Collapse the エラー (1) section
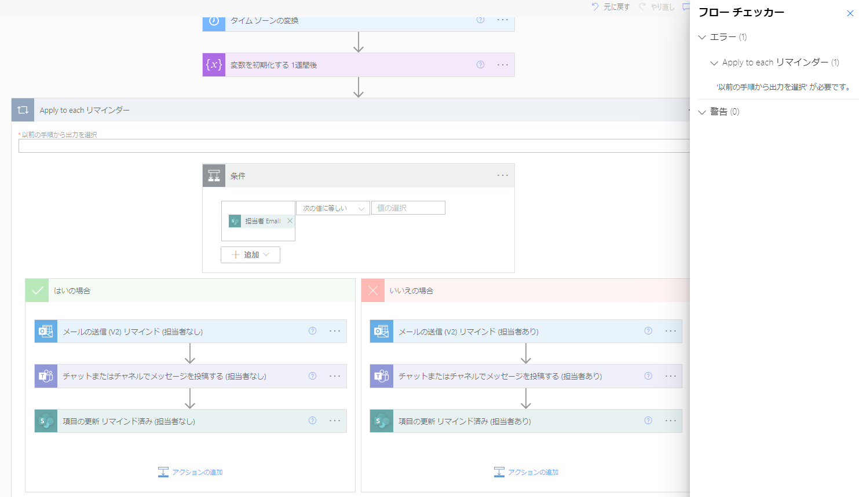This screenshot has height=497, width=859. (x=702, y=37)
